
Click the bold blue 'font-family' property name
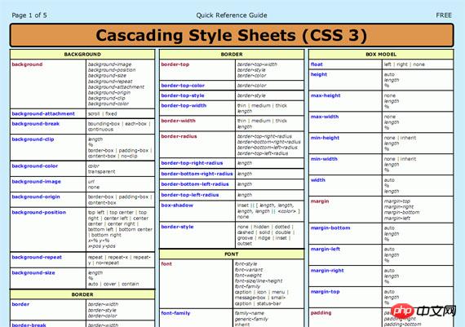click(x=175, y=313)
